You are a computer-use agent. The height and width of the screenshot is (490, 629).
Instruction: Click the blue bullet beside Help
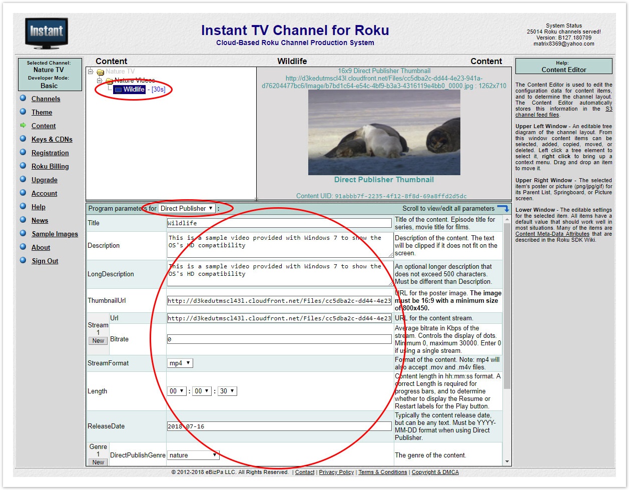coord(23,206)
